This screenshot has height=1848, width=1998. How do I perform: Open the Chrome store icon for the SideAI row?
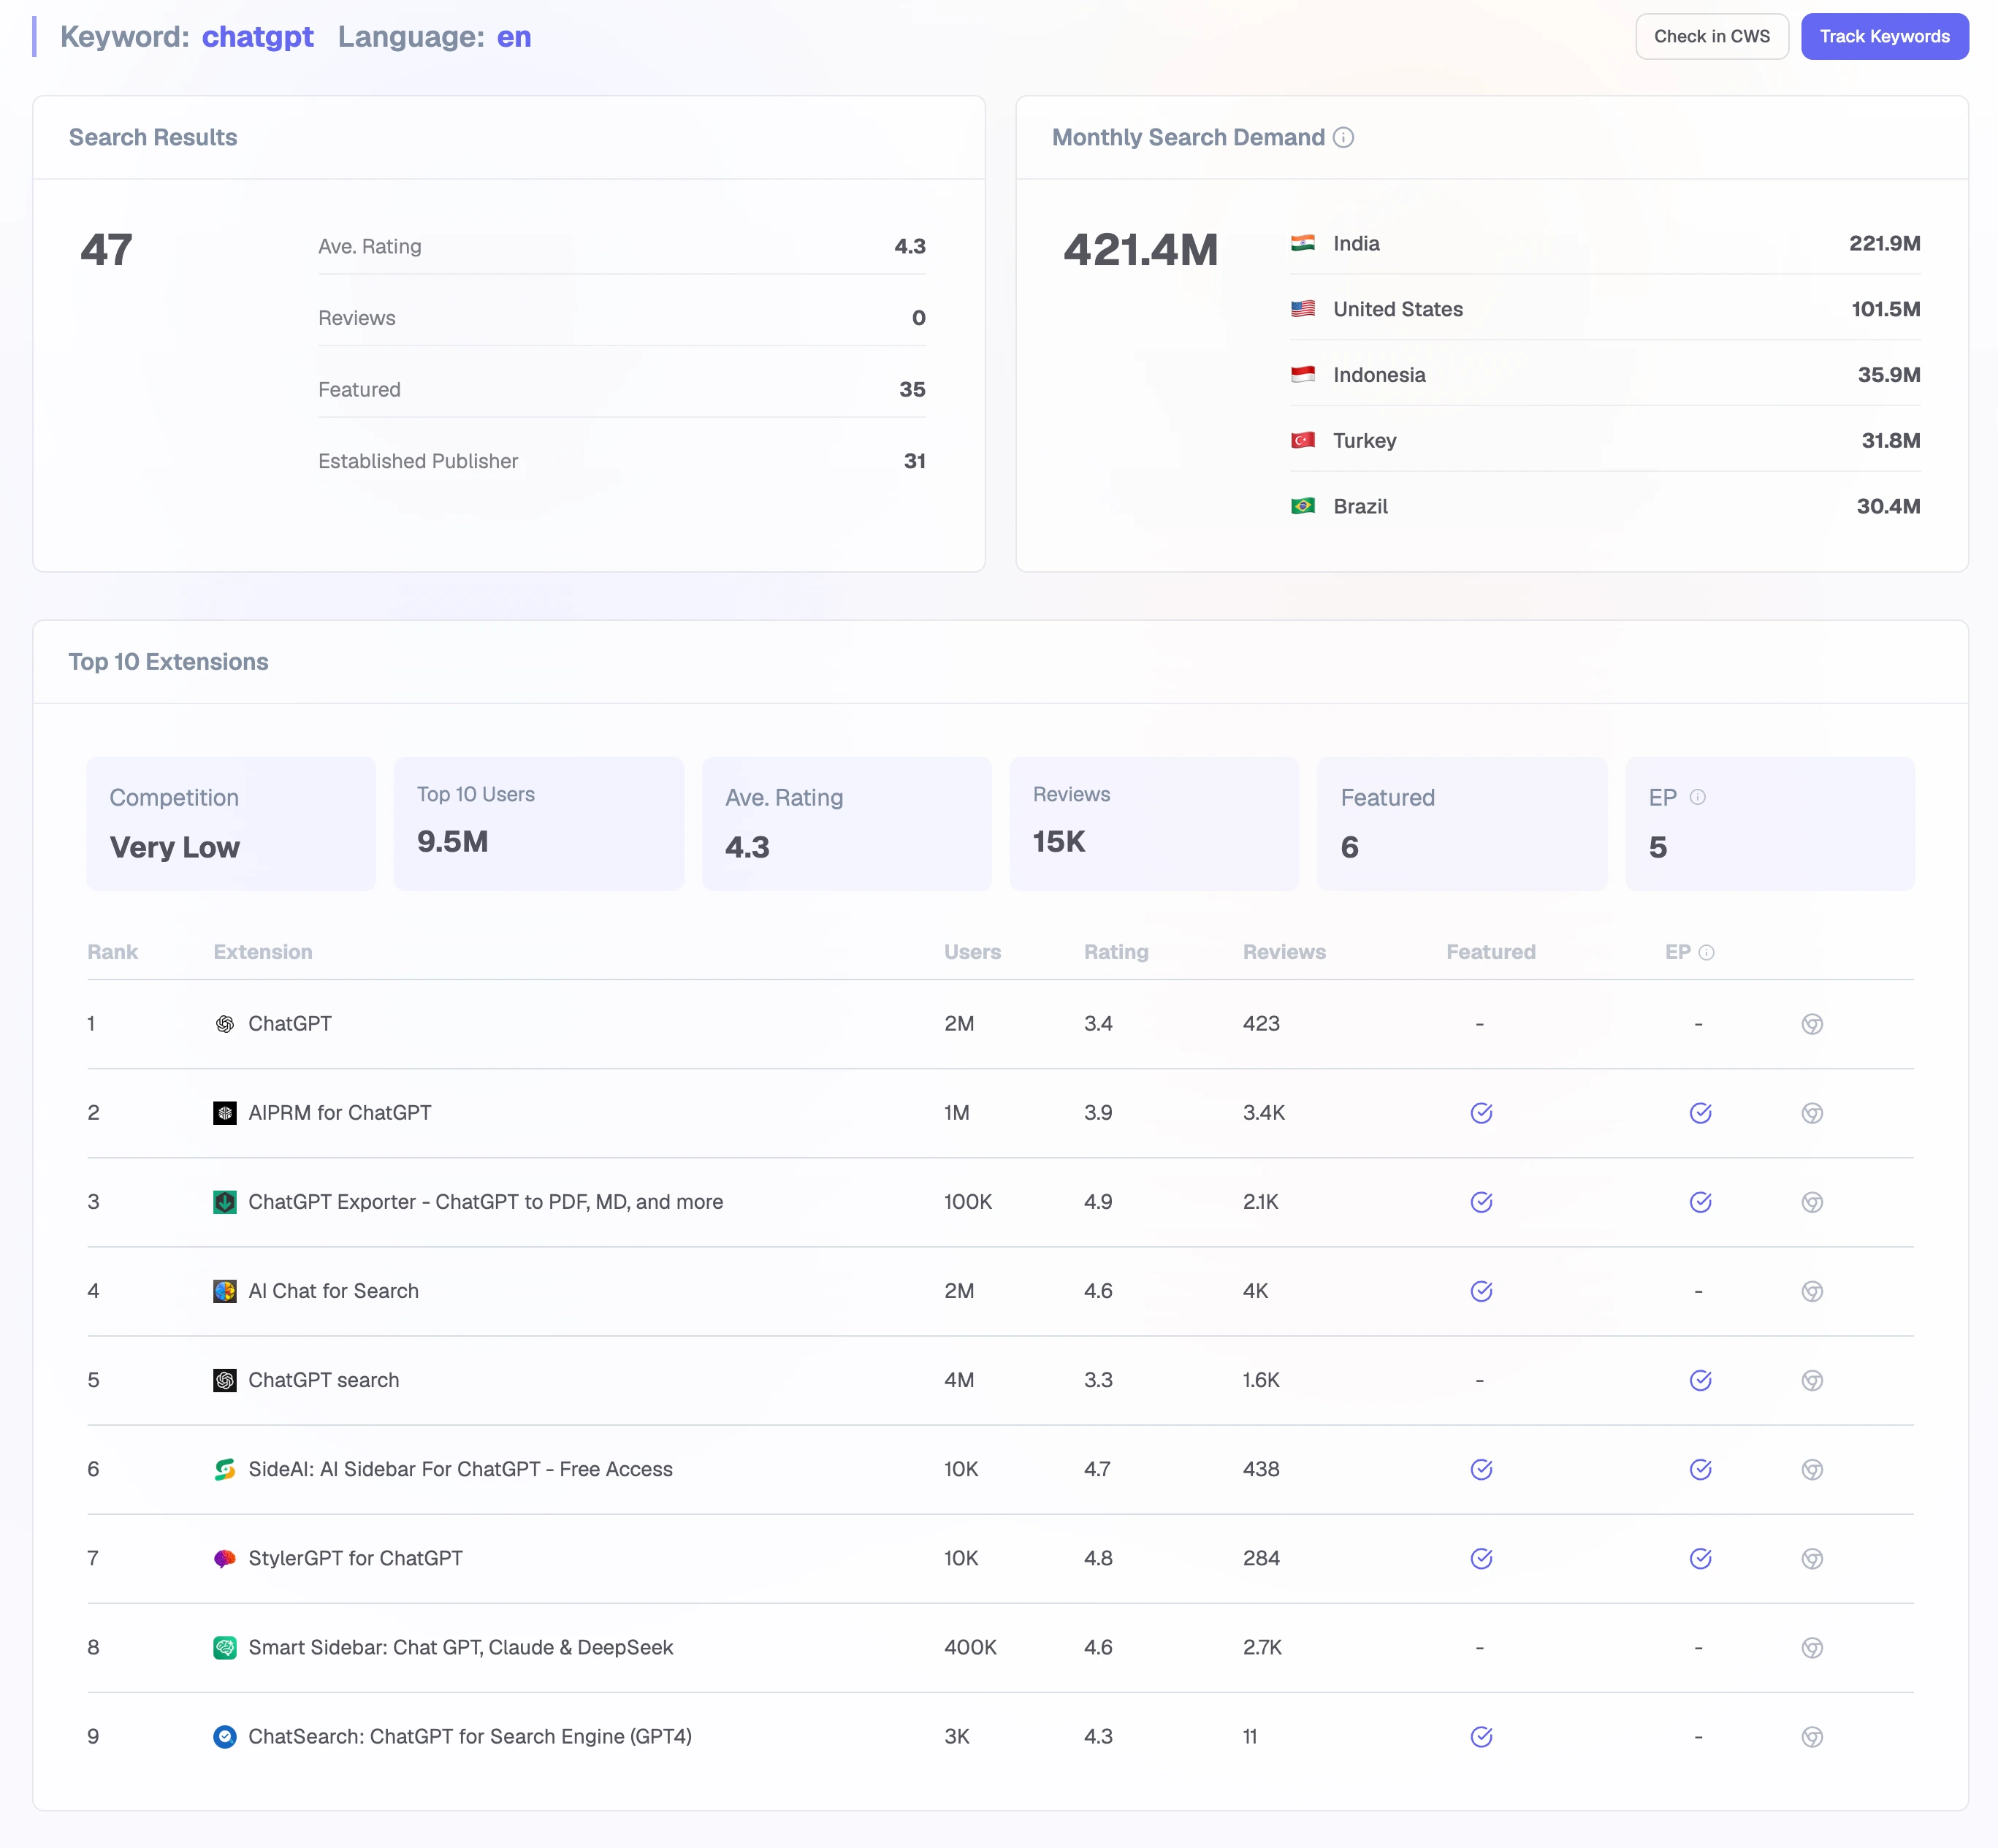(x=1811, y=1469)
